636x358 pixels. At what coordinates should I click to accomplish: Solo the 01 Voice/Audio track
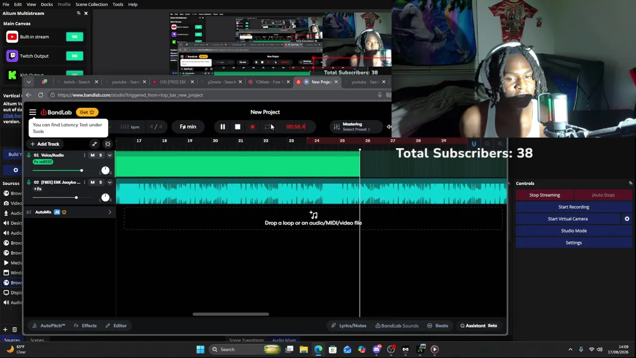[100, 155]
